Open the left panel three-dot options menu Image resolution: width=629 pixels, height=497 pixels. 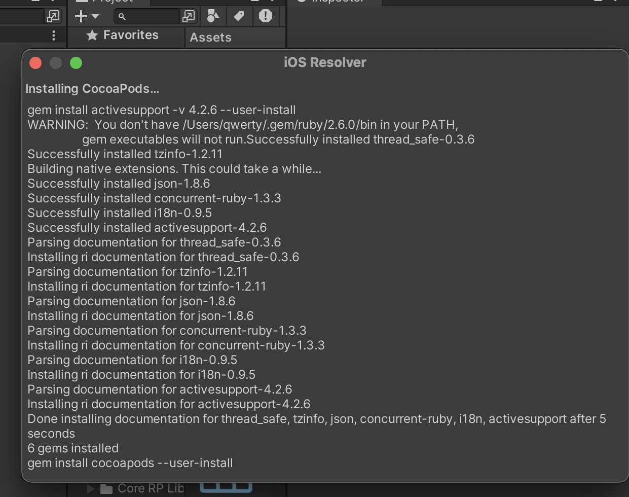[54, 35]
